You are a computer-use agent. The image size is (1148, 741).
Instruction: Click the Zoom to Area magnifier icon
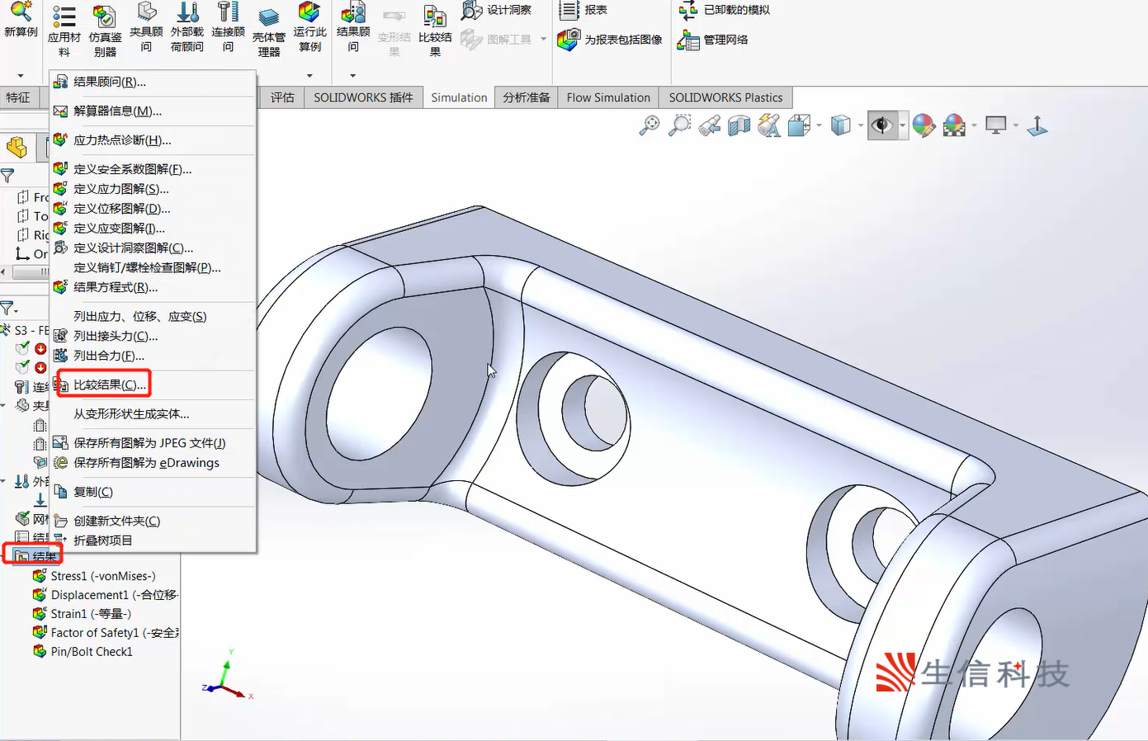[x=679, y=125]
